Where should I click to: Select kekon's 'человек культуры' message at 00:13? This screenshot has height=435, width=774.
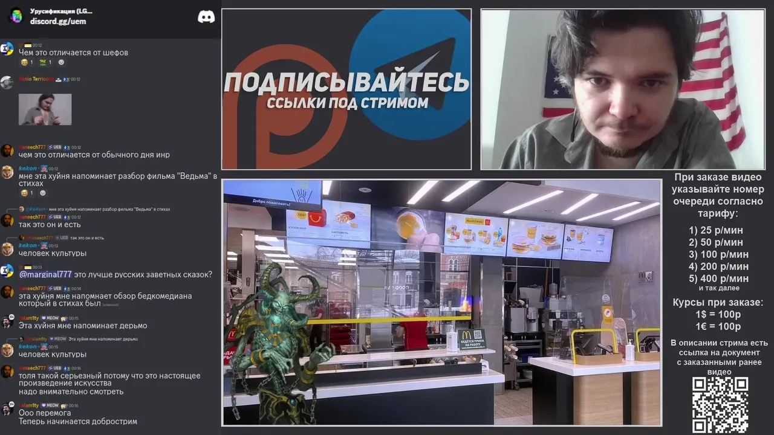point(53,253)
